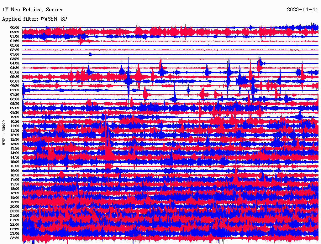This screenshot has width=321, height=244.
Task: Click the station title 1Y Neo Petritsi, Serres
Action: tap(32, 10)
